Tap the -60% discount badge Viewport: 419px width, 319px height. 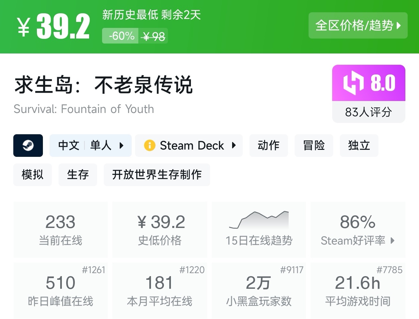[x=122, y=36]
